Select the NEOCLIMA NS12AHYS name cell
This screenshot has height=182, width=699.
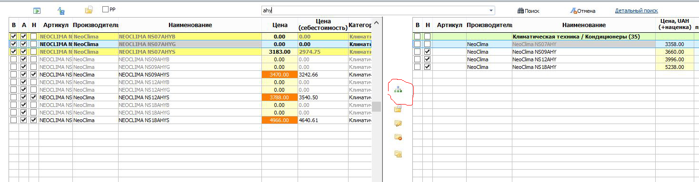coord(190,97)
